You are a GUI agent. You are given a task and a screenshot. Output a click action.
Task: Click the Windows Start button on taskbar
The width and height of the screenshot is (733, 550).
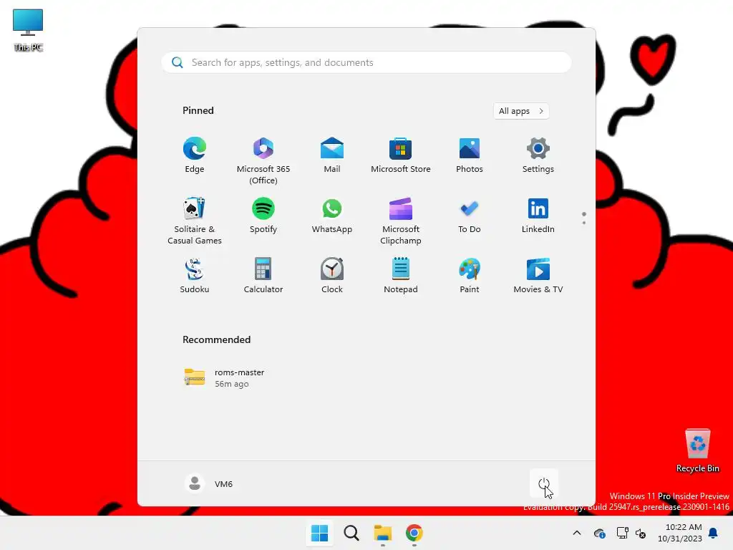(320, 533)
